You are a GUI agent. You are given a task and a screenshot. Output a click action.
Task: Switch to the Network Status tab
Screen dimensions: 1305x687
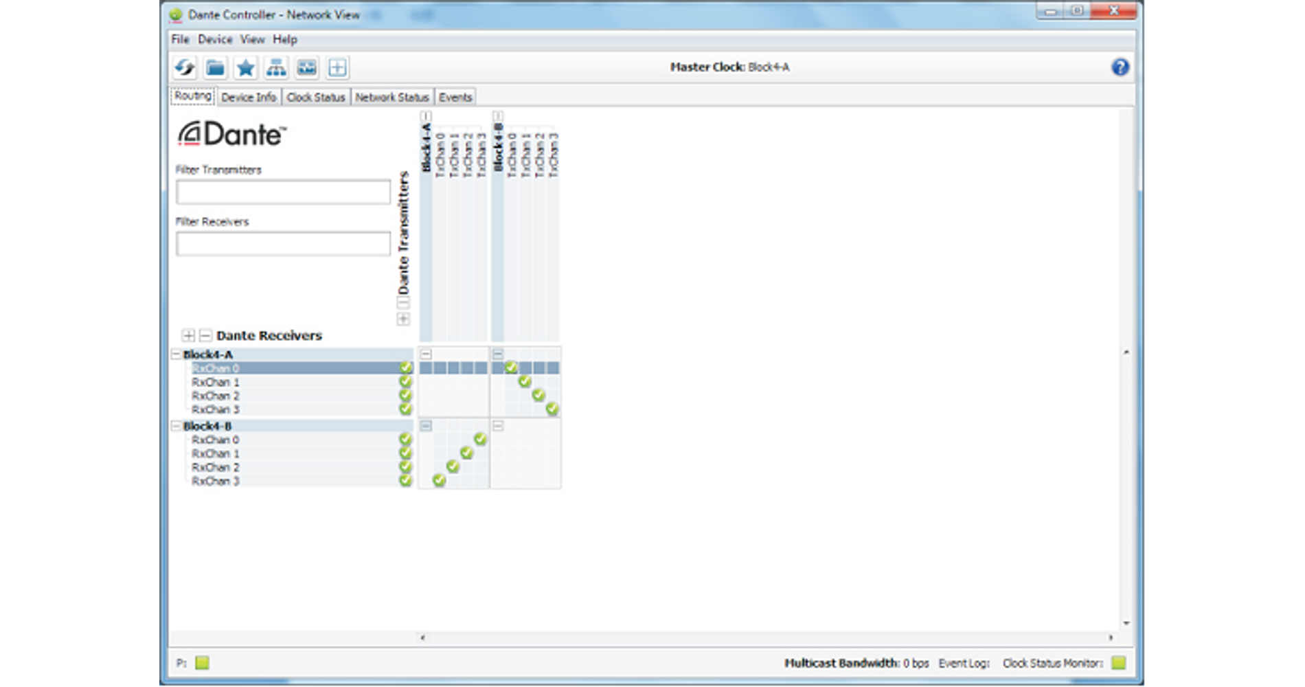coord(392,97)
